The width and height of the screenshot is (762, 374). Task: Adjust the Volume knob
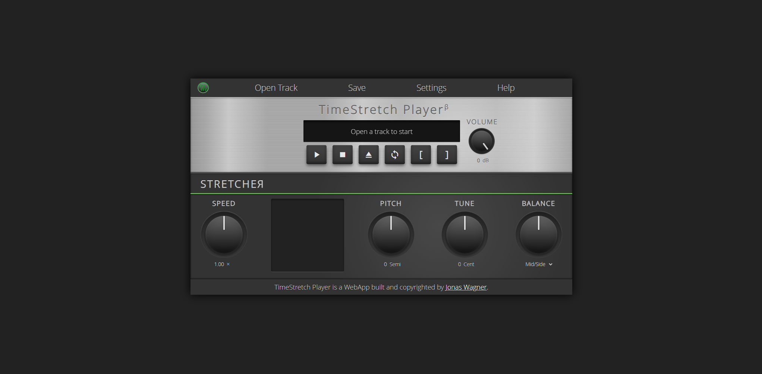point(482,141)
